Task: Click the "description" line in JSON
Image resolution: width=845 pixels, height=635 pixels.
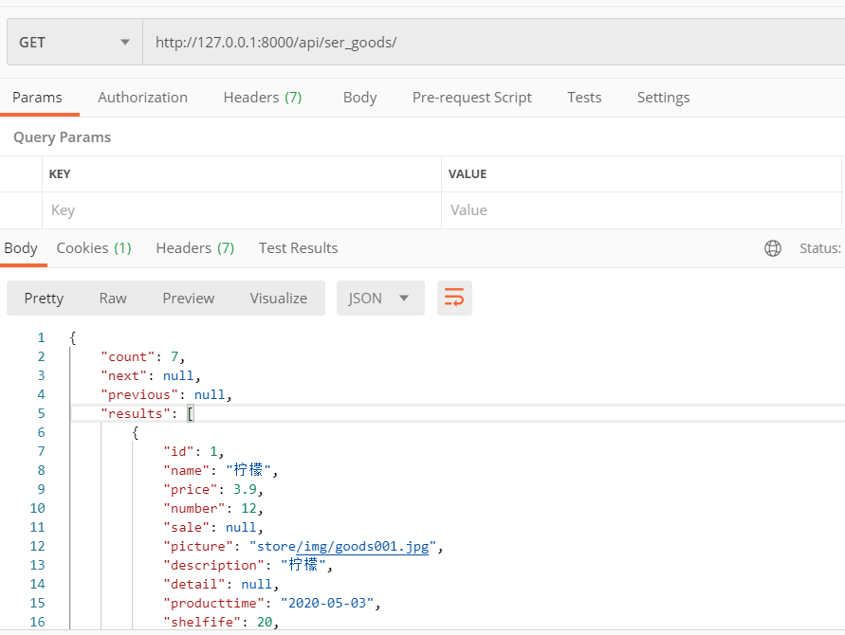Action: tap(248, 565)
